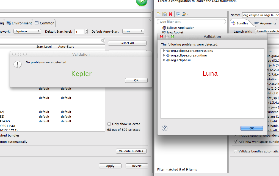Viewport: 279px width, 176px height.
Task: Expand org.eclipse.ui problem node
Action: (x=164, y=60)
